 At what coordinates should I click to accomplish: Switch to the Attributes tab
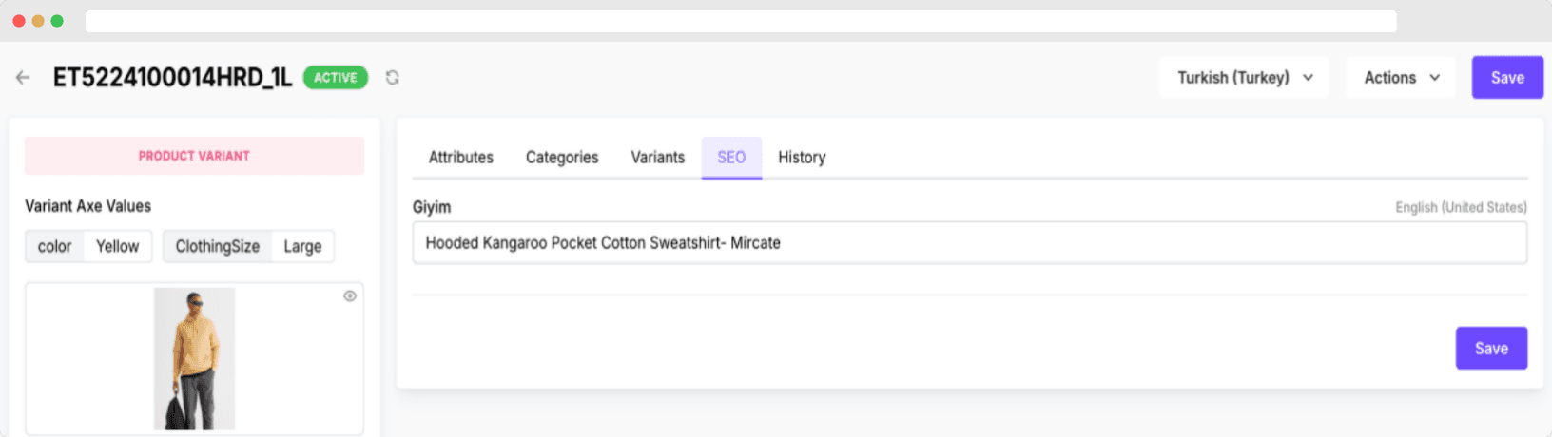461,158
